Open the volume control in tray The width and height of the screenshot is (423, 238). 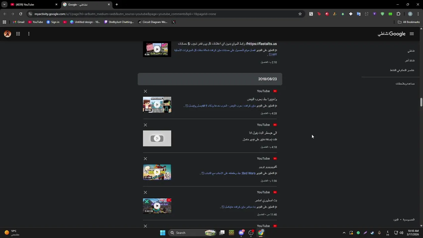tap(401, 233)
